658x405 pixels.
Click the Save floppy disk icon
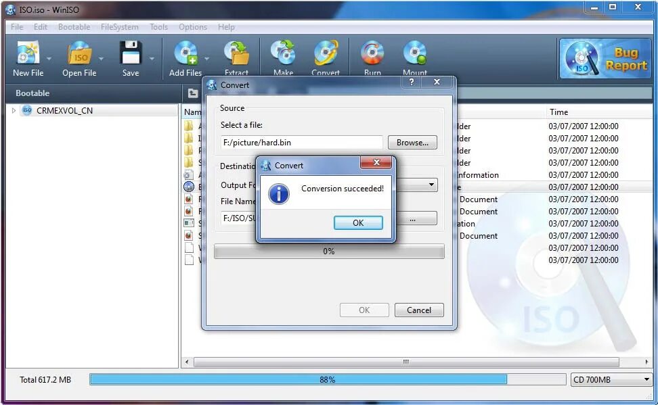pos(130,53)
